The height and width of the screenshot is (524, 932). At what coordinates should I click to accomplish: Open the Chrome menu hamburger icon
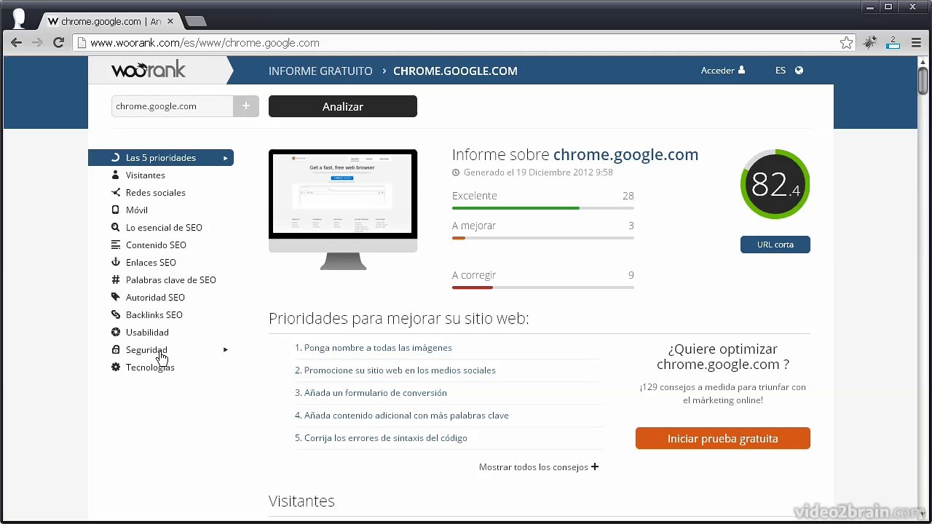click(916, 43)
